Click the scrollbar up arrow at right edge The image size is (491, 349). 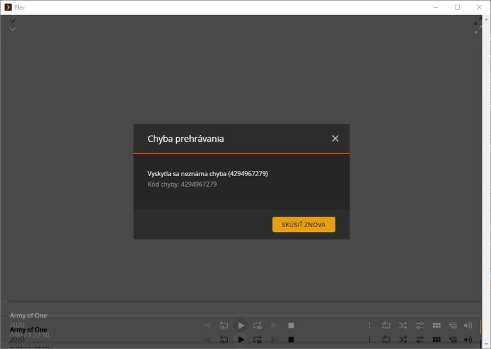[x=487, y=19]
